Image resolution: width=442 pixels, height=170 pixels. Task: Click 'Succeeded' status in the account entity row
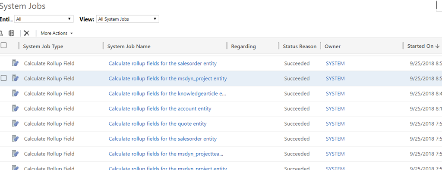[297, 109]
